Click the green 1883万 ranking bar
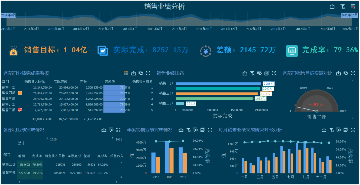This screenshot has height=185, width=360. point(214,99)
